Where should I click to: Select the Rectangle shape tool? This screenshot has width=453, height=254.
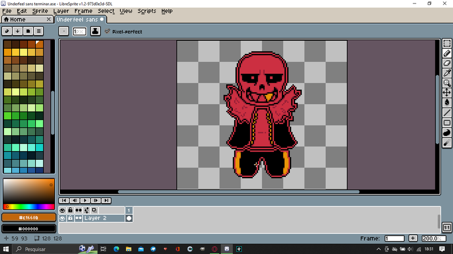pyautogui.click(x=447, y=122)
